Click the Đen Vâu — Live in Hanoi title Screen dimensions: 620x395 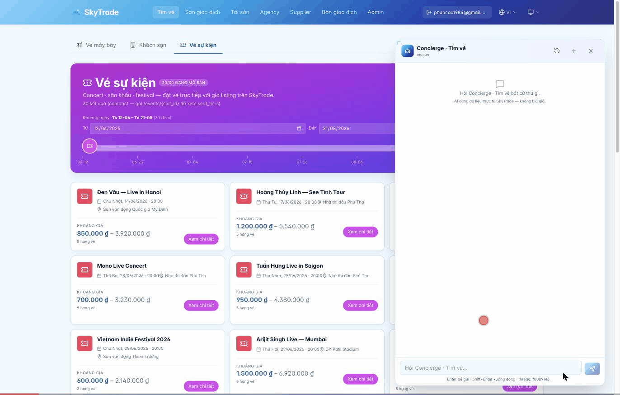point(129,192)
